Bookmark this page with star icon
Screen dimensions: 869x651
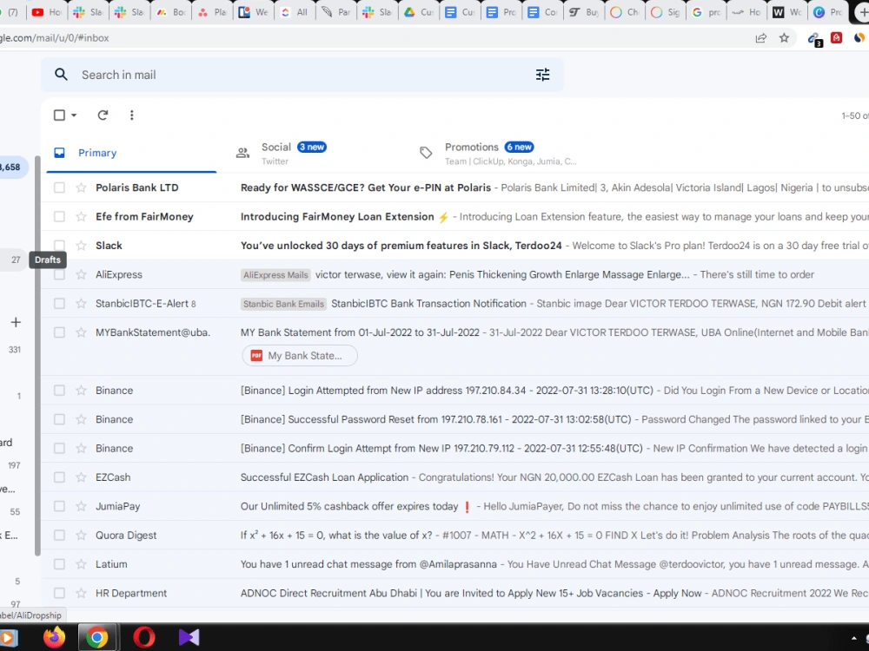click(x=784, y=38)
